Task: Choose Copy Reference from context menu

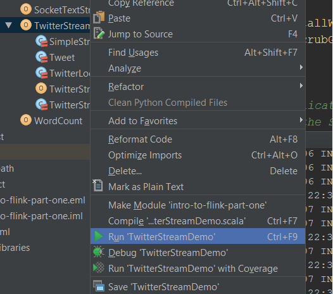Action: tap(198, 3)
